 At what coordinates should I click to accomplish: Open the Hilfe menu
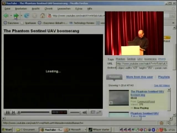(x=90, y=9)
